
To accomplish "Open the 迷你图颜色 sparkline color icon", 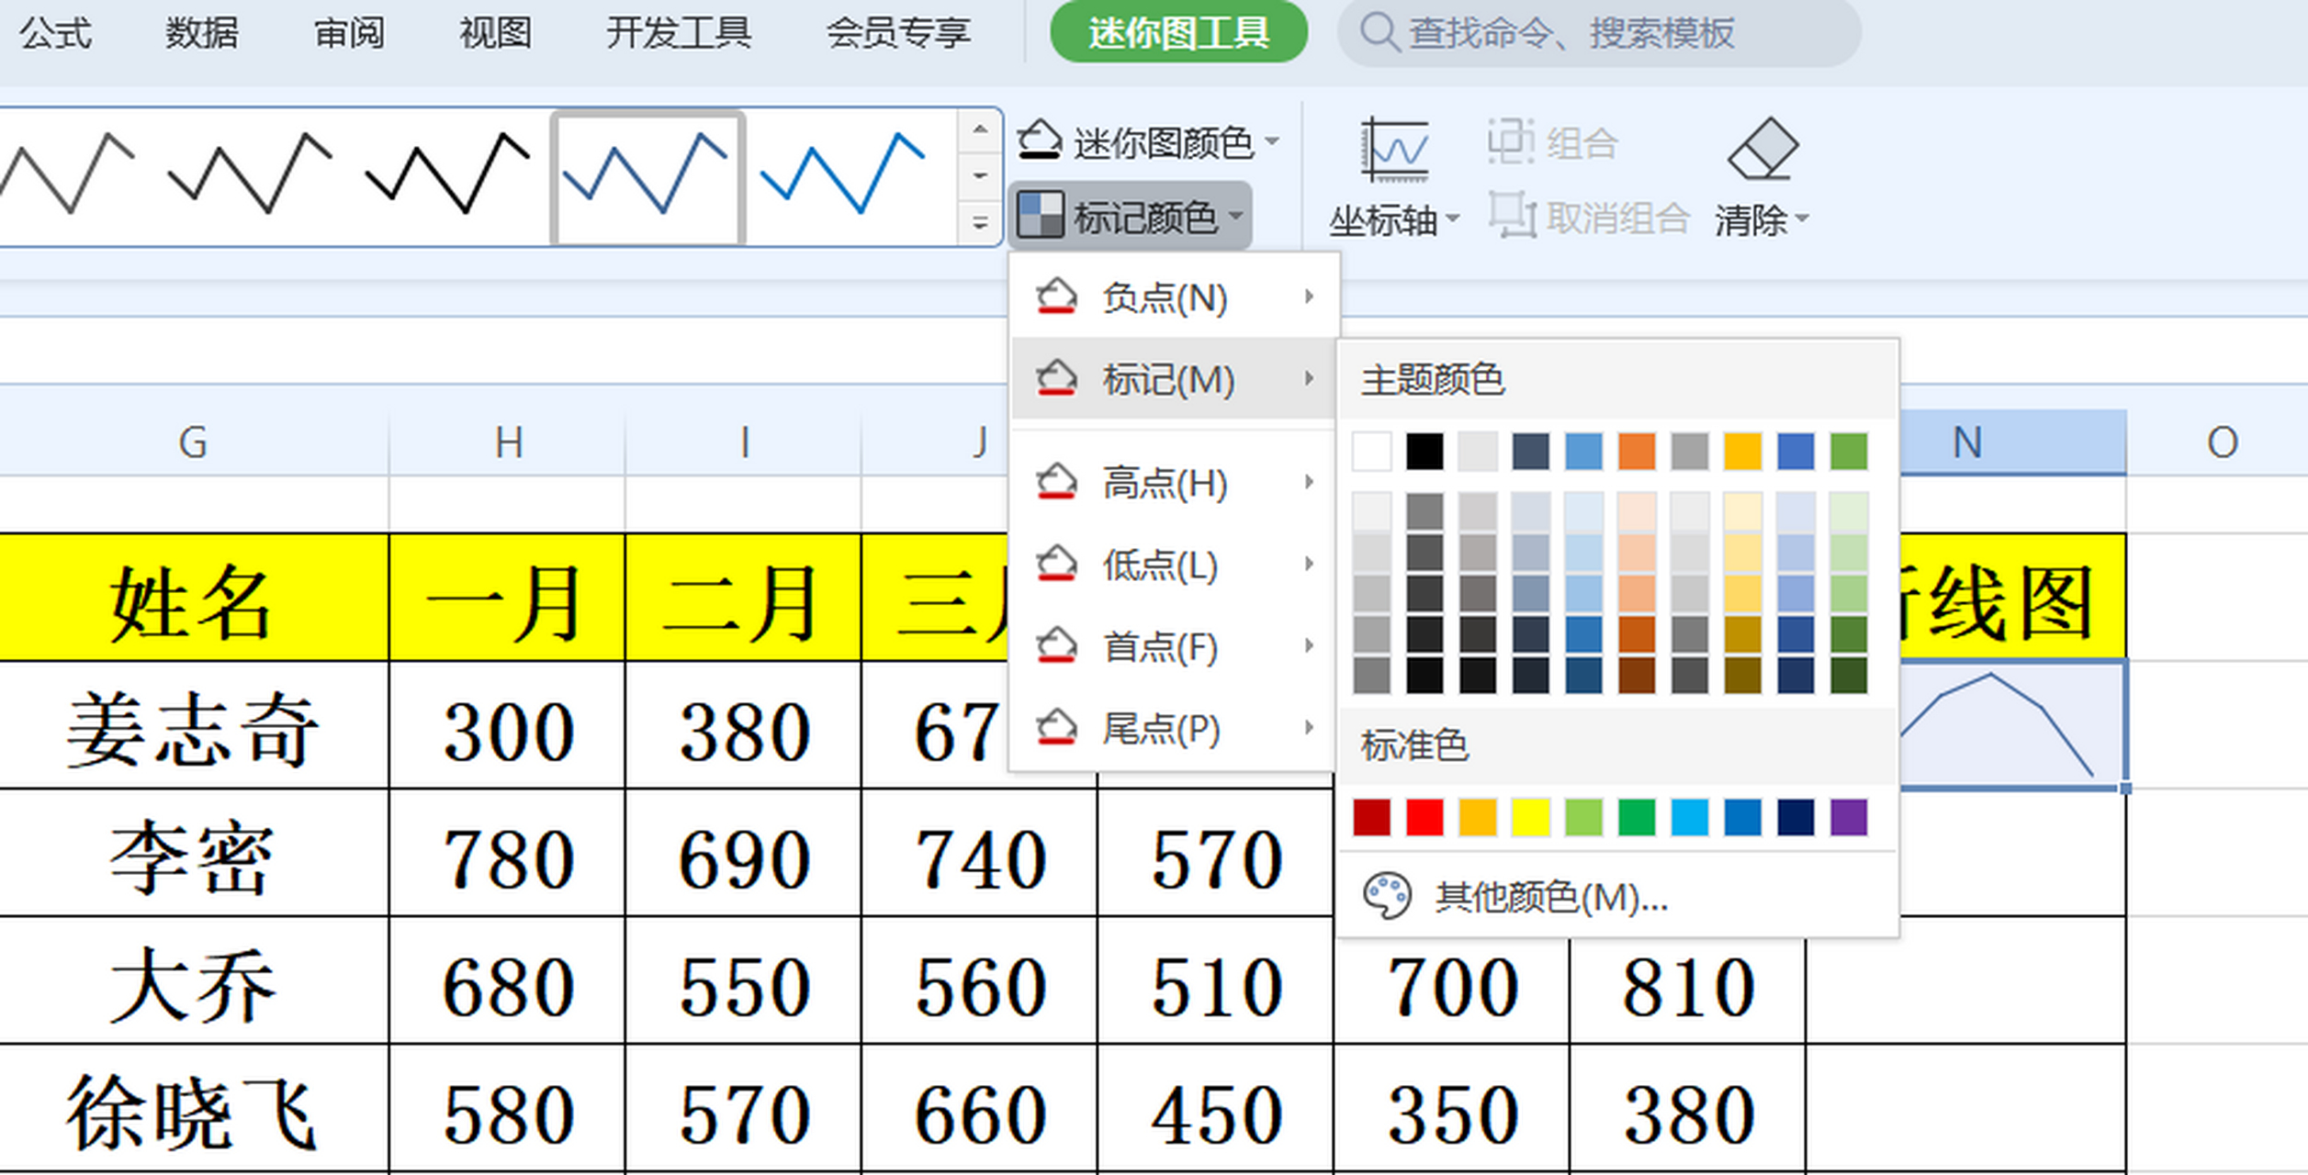I will tap(1040, 140).
